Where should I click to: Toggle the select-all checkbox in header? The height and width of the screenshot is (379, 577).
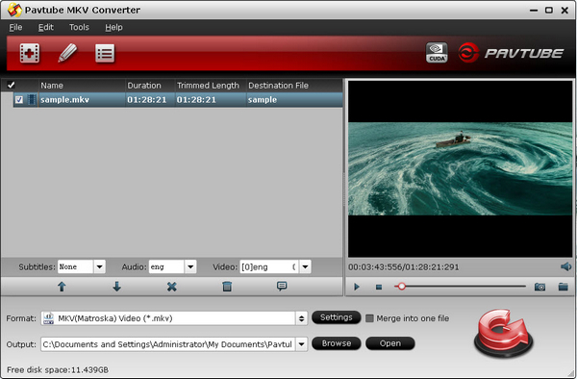(11, 86)
